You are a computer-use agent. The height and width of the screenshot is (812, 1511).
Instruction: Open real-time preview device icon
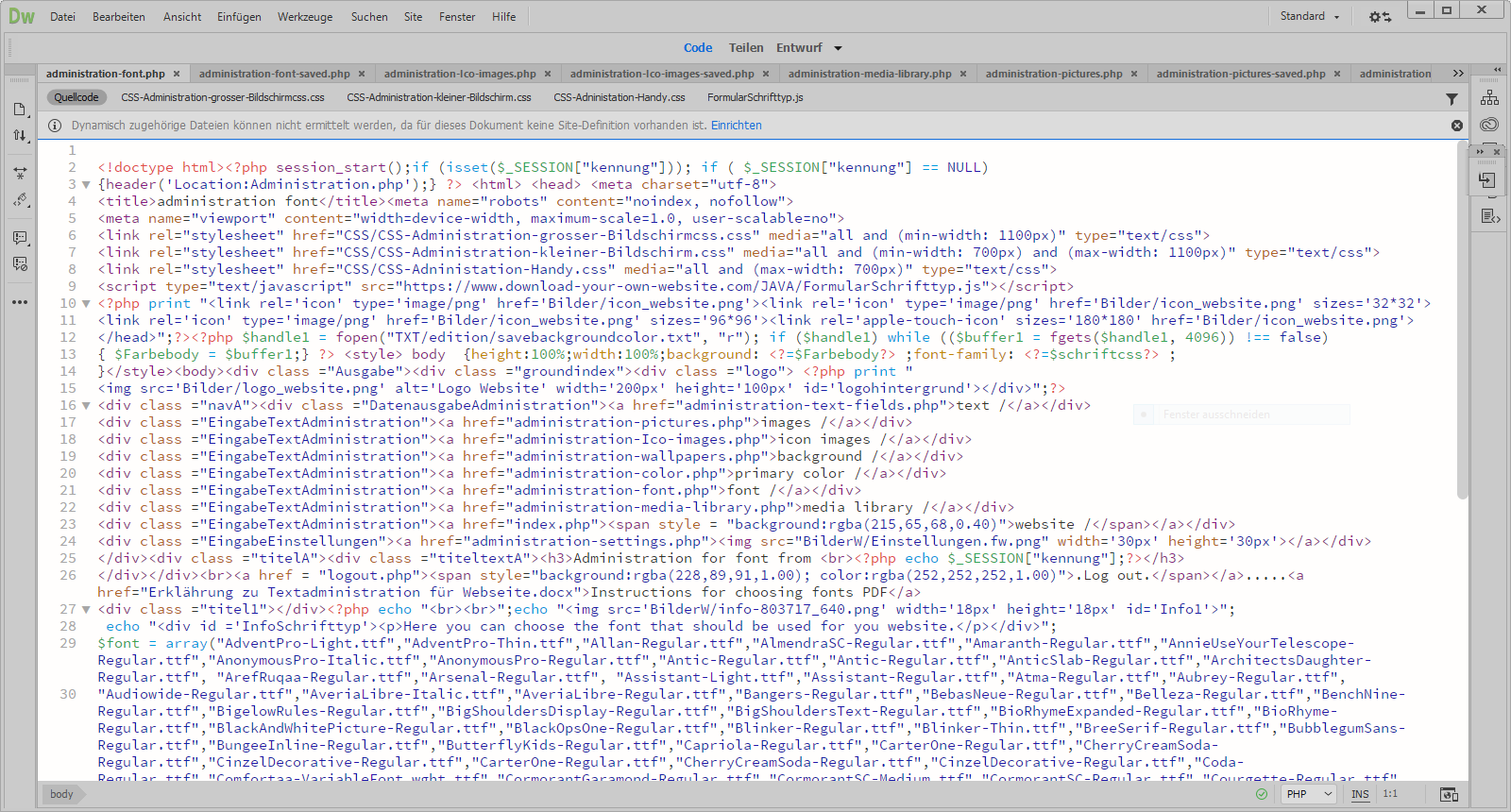(x=1449, y=794)
